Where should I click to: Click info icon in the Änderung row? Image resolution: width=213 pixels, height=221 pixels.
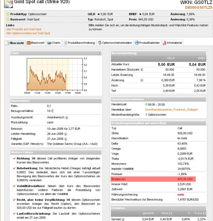tap(142, 80)
